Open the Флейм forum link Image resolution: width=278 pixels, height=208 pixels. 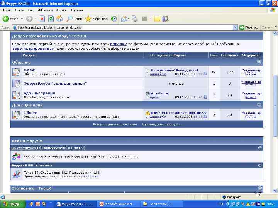tap(30, 70)
